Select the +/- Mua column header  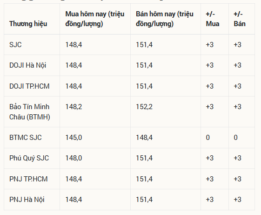(x=213, y=19)
